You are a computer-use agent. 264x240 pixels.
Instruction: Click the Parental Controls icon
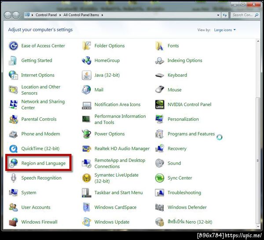pos(13,119)
